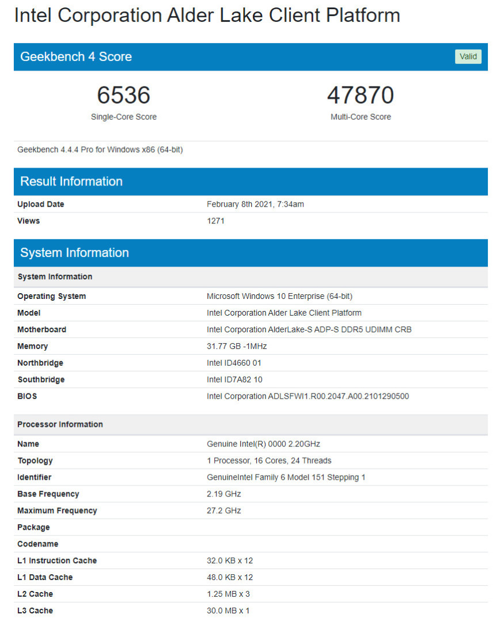Click the Memory value 31.77 GB
Screen dimensions: 504x622
tap(237, 347)
